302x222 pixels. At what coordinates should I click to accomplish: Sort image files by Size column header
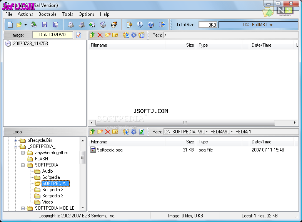click(180, 45)
